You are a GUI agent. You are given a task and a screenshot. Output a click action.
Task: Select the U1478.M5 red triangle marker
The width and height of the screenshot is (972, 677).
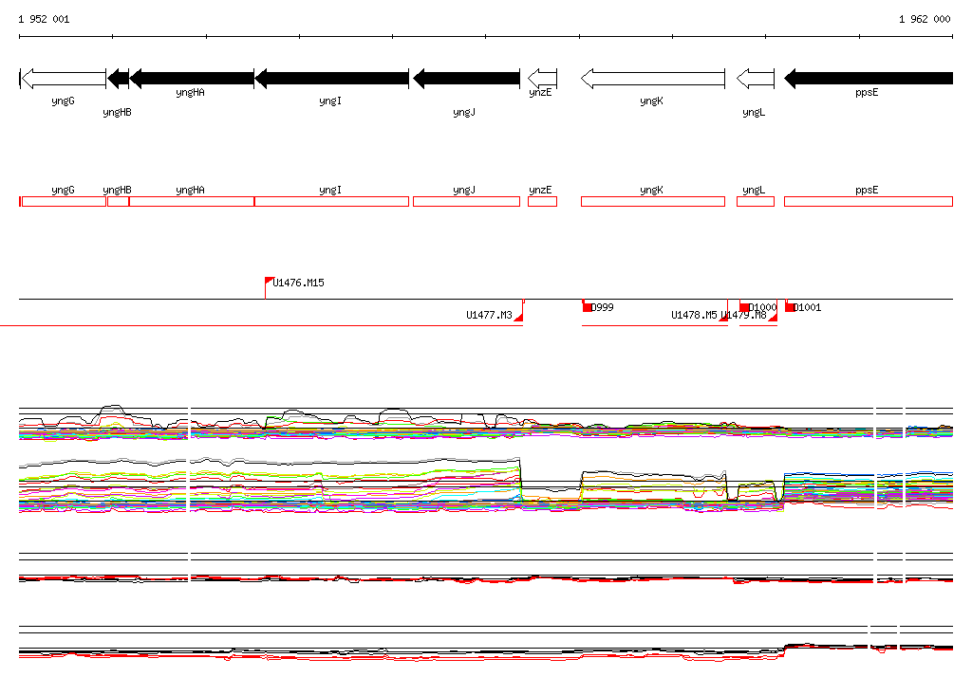[x=723, y=317]
